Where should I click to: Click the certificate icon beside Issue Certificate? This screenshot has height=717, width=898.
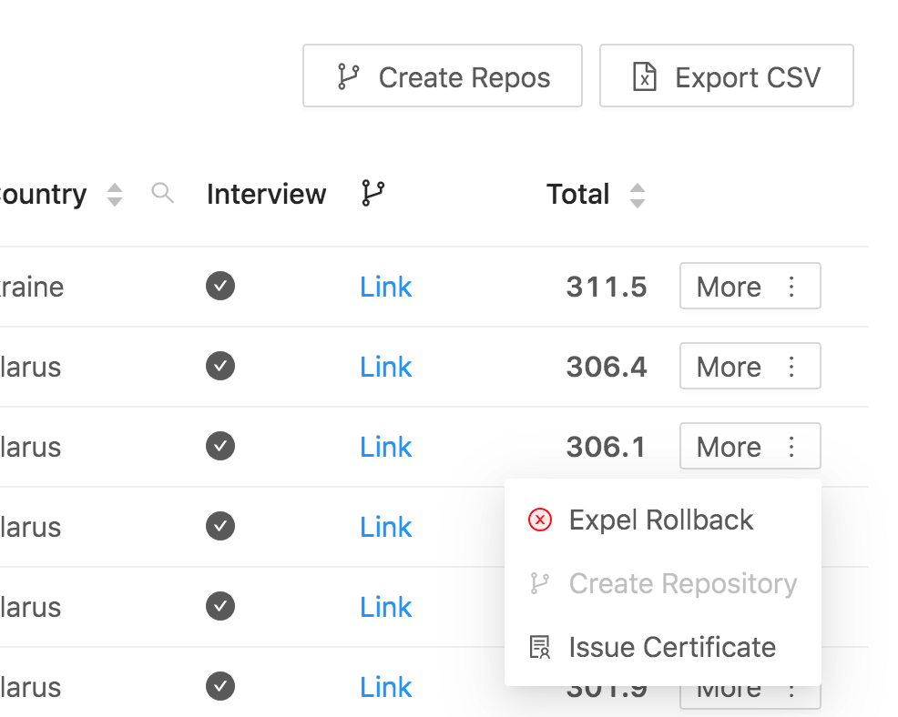pyautogui.click(x=539, y=647)
